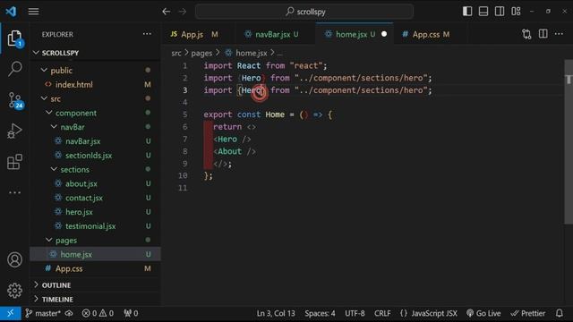The image size is (573, 322).
Task: Open changes compare icon in editor toolbar
Action: 526,34
